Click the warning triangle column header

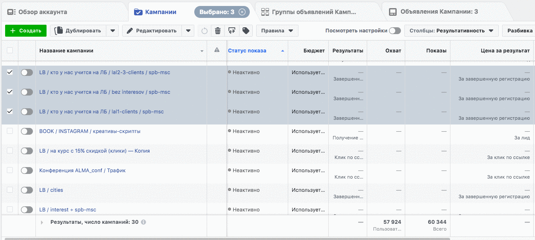point(216,50)
